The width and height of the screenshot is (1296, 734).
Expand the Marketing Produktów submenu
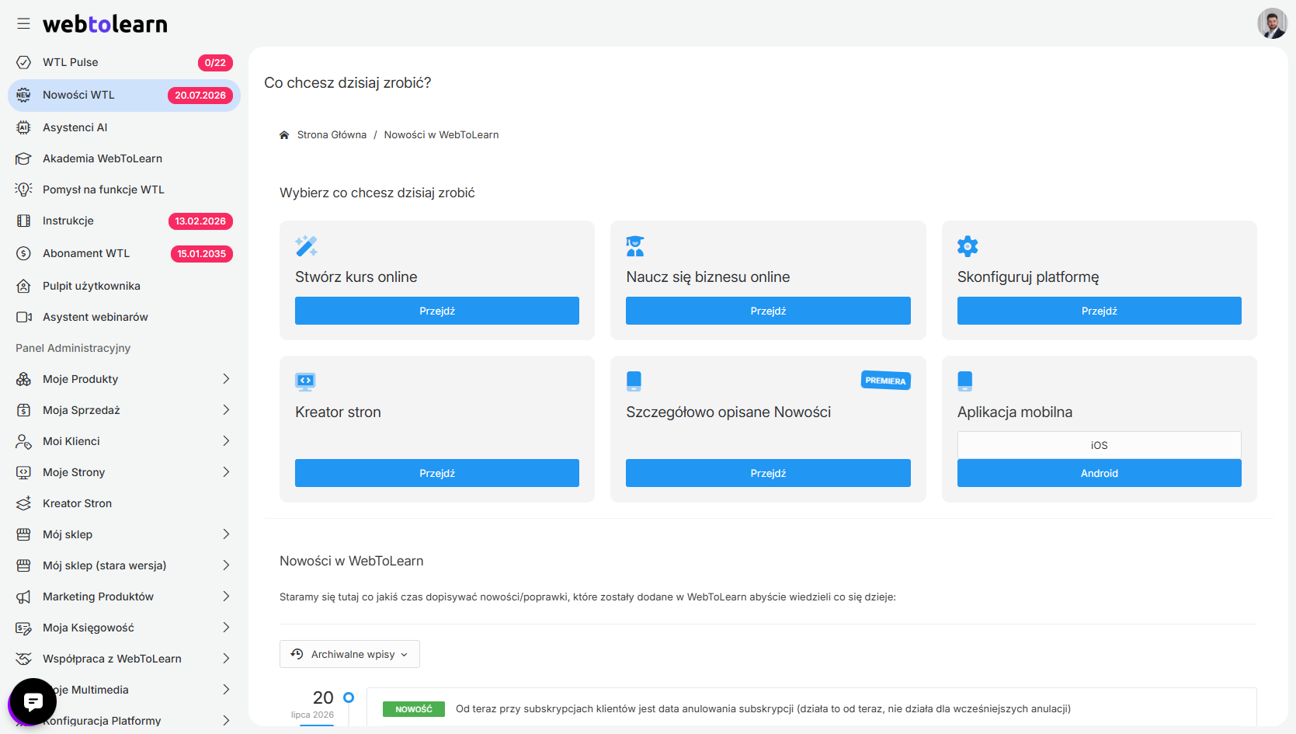pyautogui.click(x=226, y=597)
